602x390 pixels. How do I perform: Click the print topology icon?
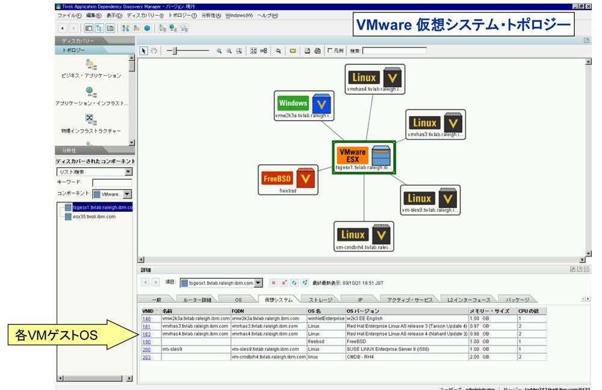coord(307,51)
